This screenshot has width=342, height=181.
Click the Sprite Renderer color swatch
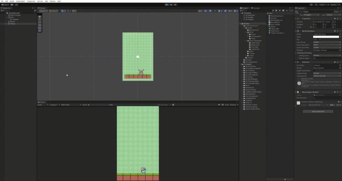coord(326,37)
